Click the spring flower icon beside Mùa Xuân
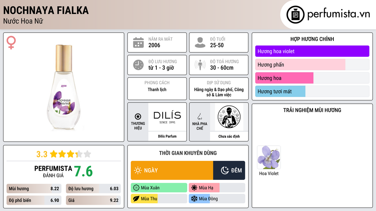The image size is (376, 211). pyautogui.click(x=136, y=188)
